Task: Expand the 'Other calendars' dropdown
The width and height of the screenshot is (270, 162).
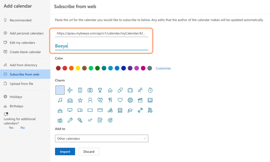Action: 102,138
